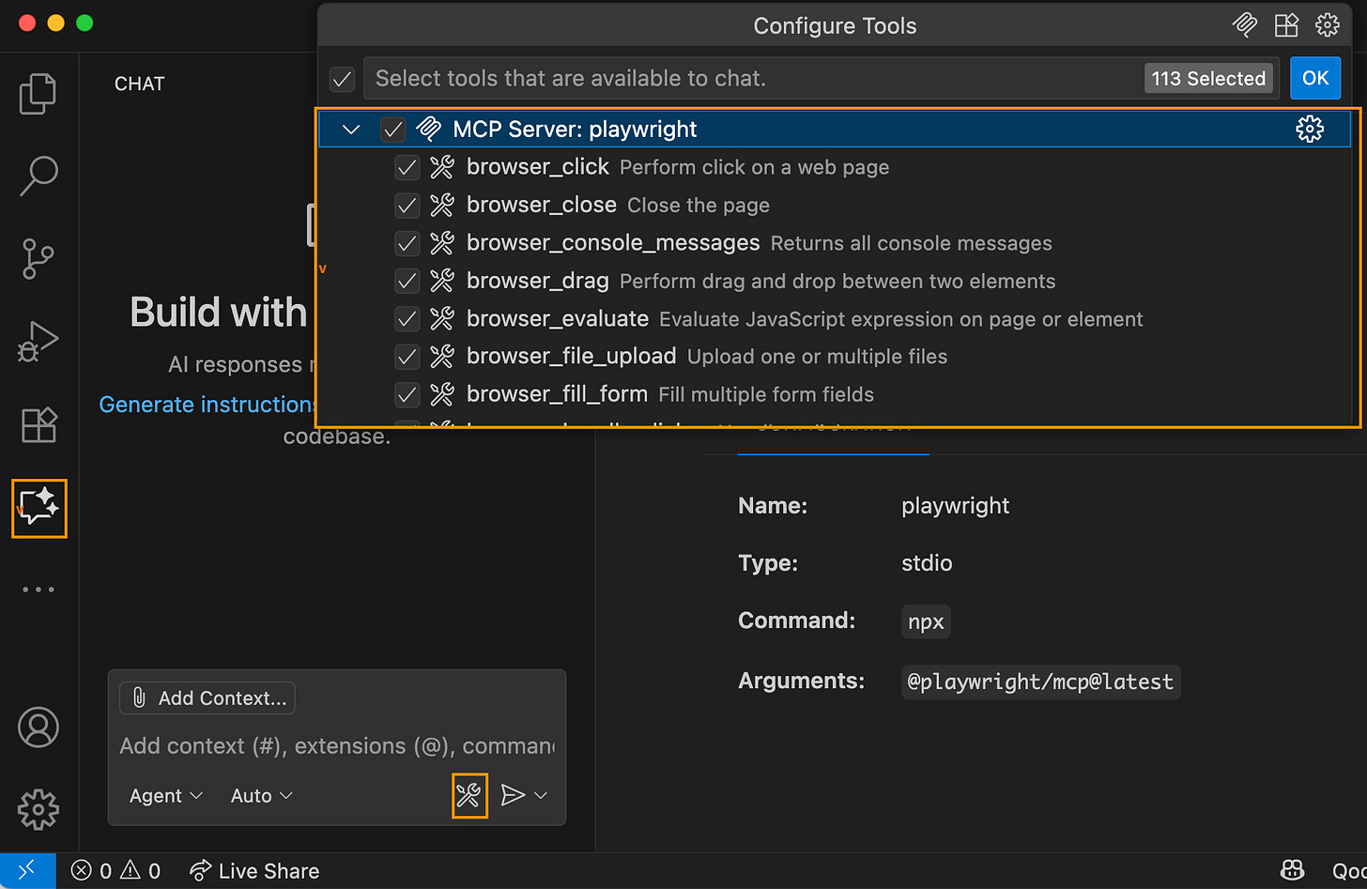Click the Configure Tools wrench icon in chat

[468, 795]
